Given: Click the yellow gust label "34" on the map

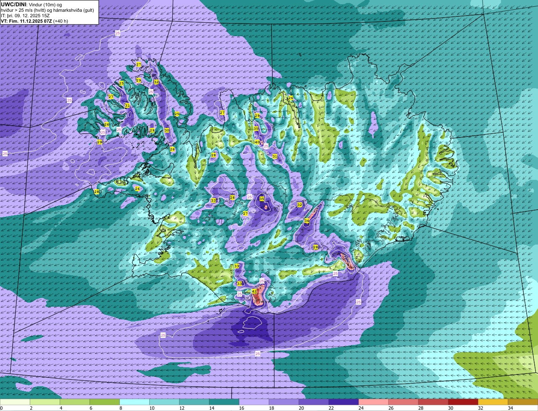Looking at the screenshot, I should [x=307, y=221].
